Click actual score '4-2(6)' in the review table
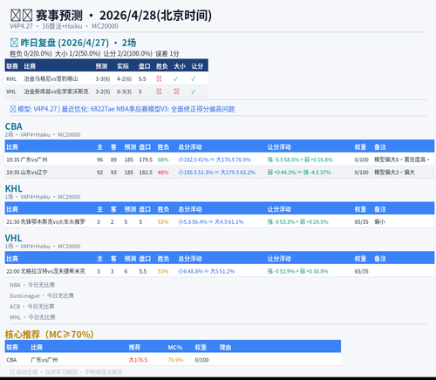This screenshot has height=380, width=436. point(124,79)
